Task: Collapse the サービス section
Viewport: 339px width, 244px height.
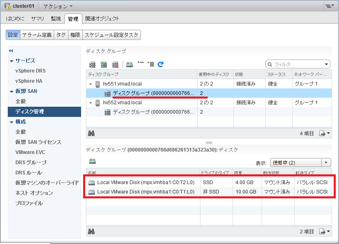Action: [12, 61]
